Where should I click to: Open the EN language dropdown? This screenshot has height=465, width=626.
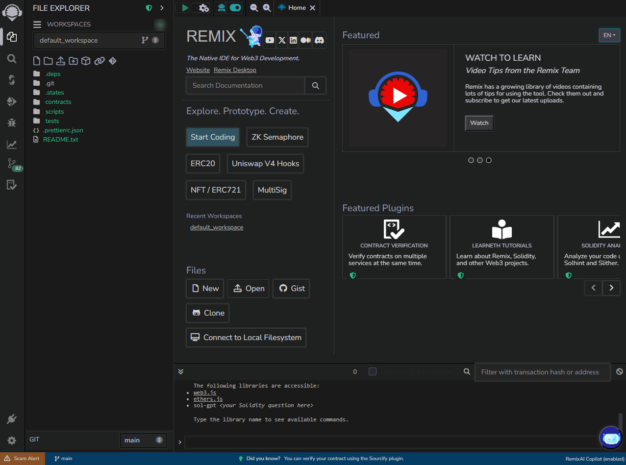tap(609, 35)
